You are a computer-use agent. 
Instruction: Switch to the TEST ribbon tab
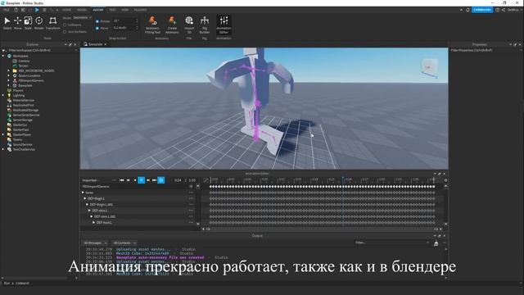coord(113,10)
